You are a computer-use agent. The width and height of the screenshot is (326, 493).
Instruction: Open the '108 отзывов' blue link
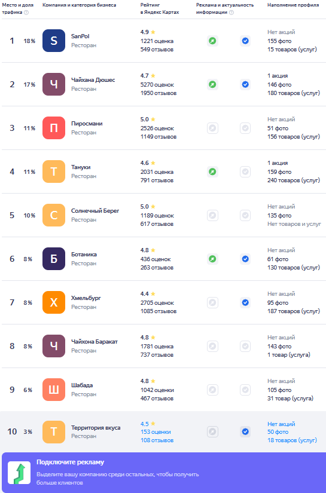[x=157, y=440]
